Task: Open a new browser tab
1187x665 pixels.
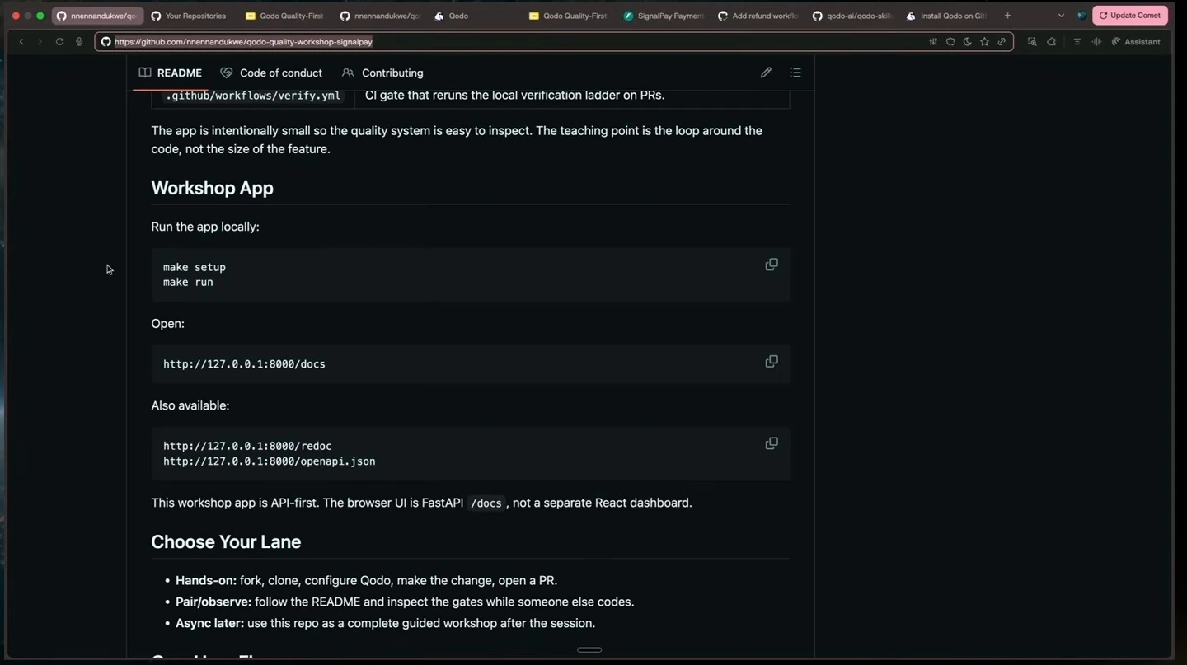Action: click(x=1007, y=16)
